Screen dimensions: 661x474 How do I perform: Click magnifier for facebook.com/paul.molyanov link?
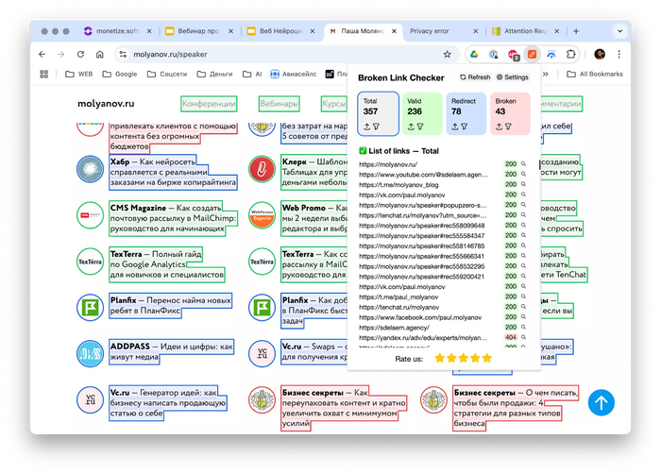(523, 316)
